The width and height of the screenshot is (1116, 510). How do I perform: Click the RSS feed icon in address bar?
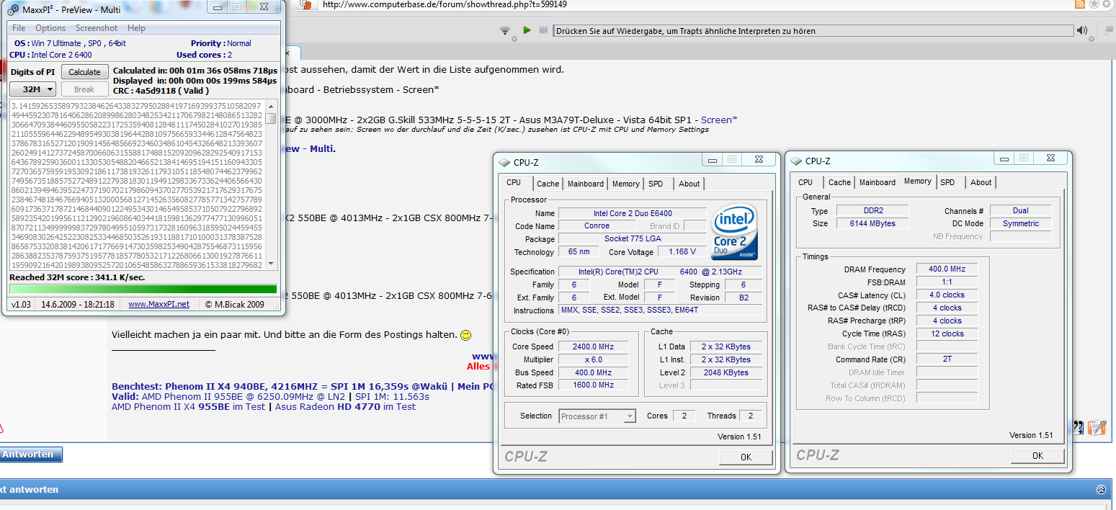point(1079,4)
